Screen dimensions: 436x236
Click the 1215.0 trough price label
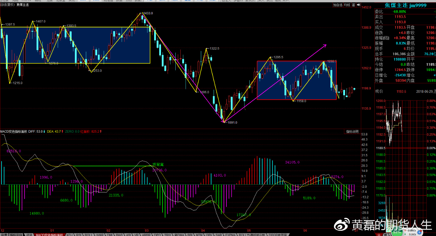click(x=17, y=83)
